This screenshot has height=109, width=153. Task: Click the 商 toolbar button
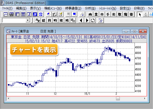pyautogui.click(x=91, y=14)
